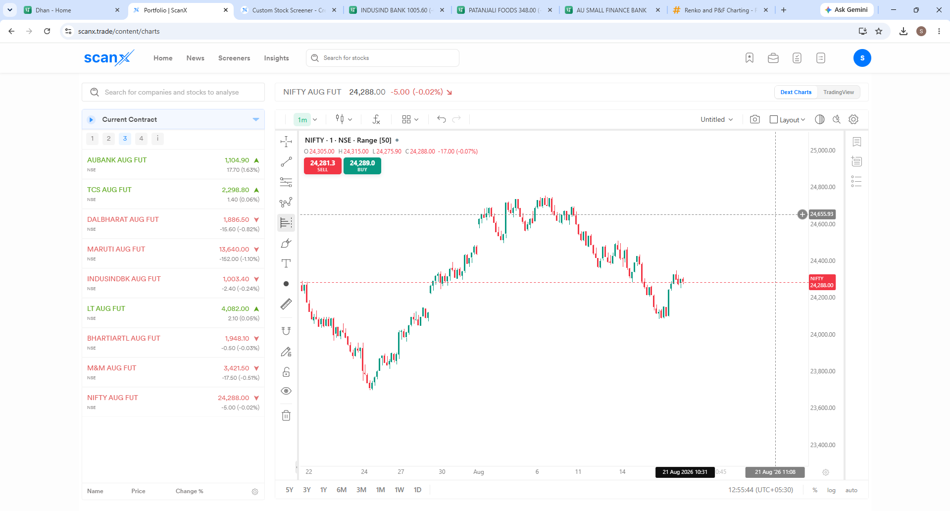Open the portfolio briefcase icon
The height and width of the screenshot is (511, 950).
773,58
